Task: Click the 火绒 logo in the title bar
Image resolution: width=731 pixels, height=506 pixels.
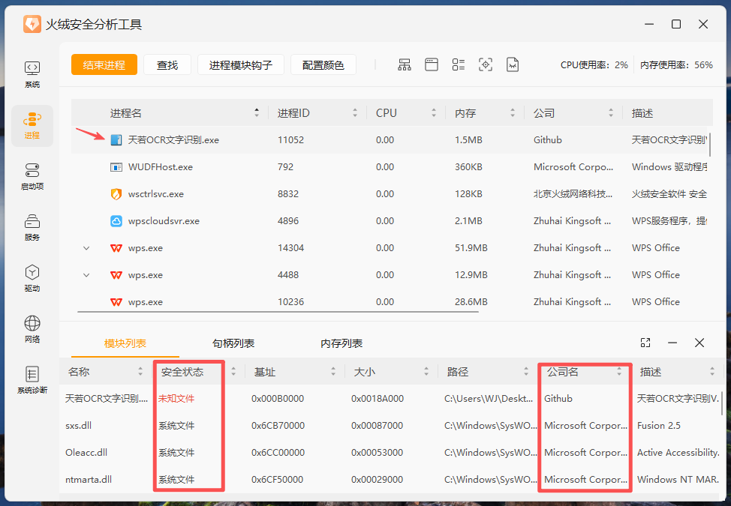Action: (32, 24)
